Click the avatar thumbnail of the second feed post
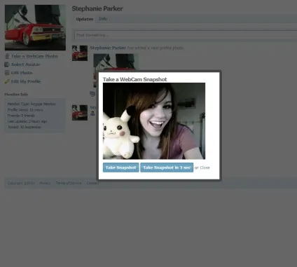The height and width of the screenshot is (267, 297). point(80,113)
